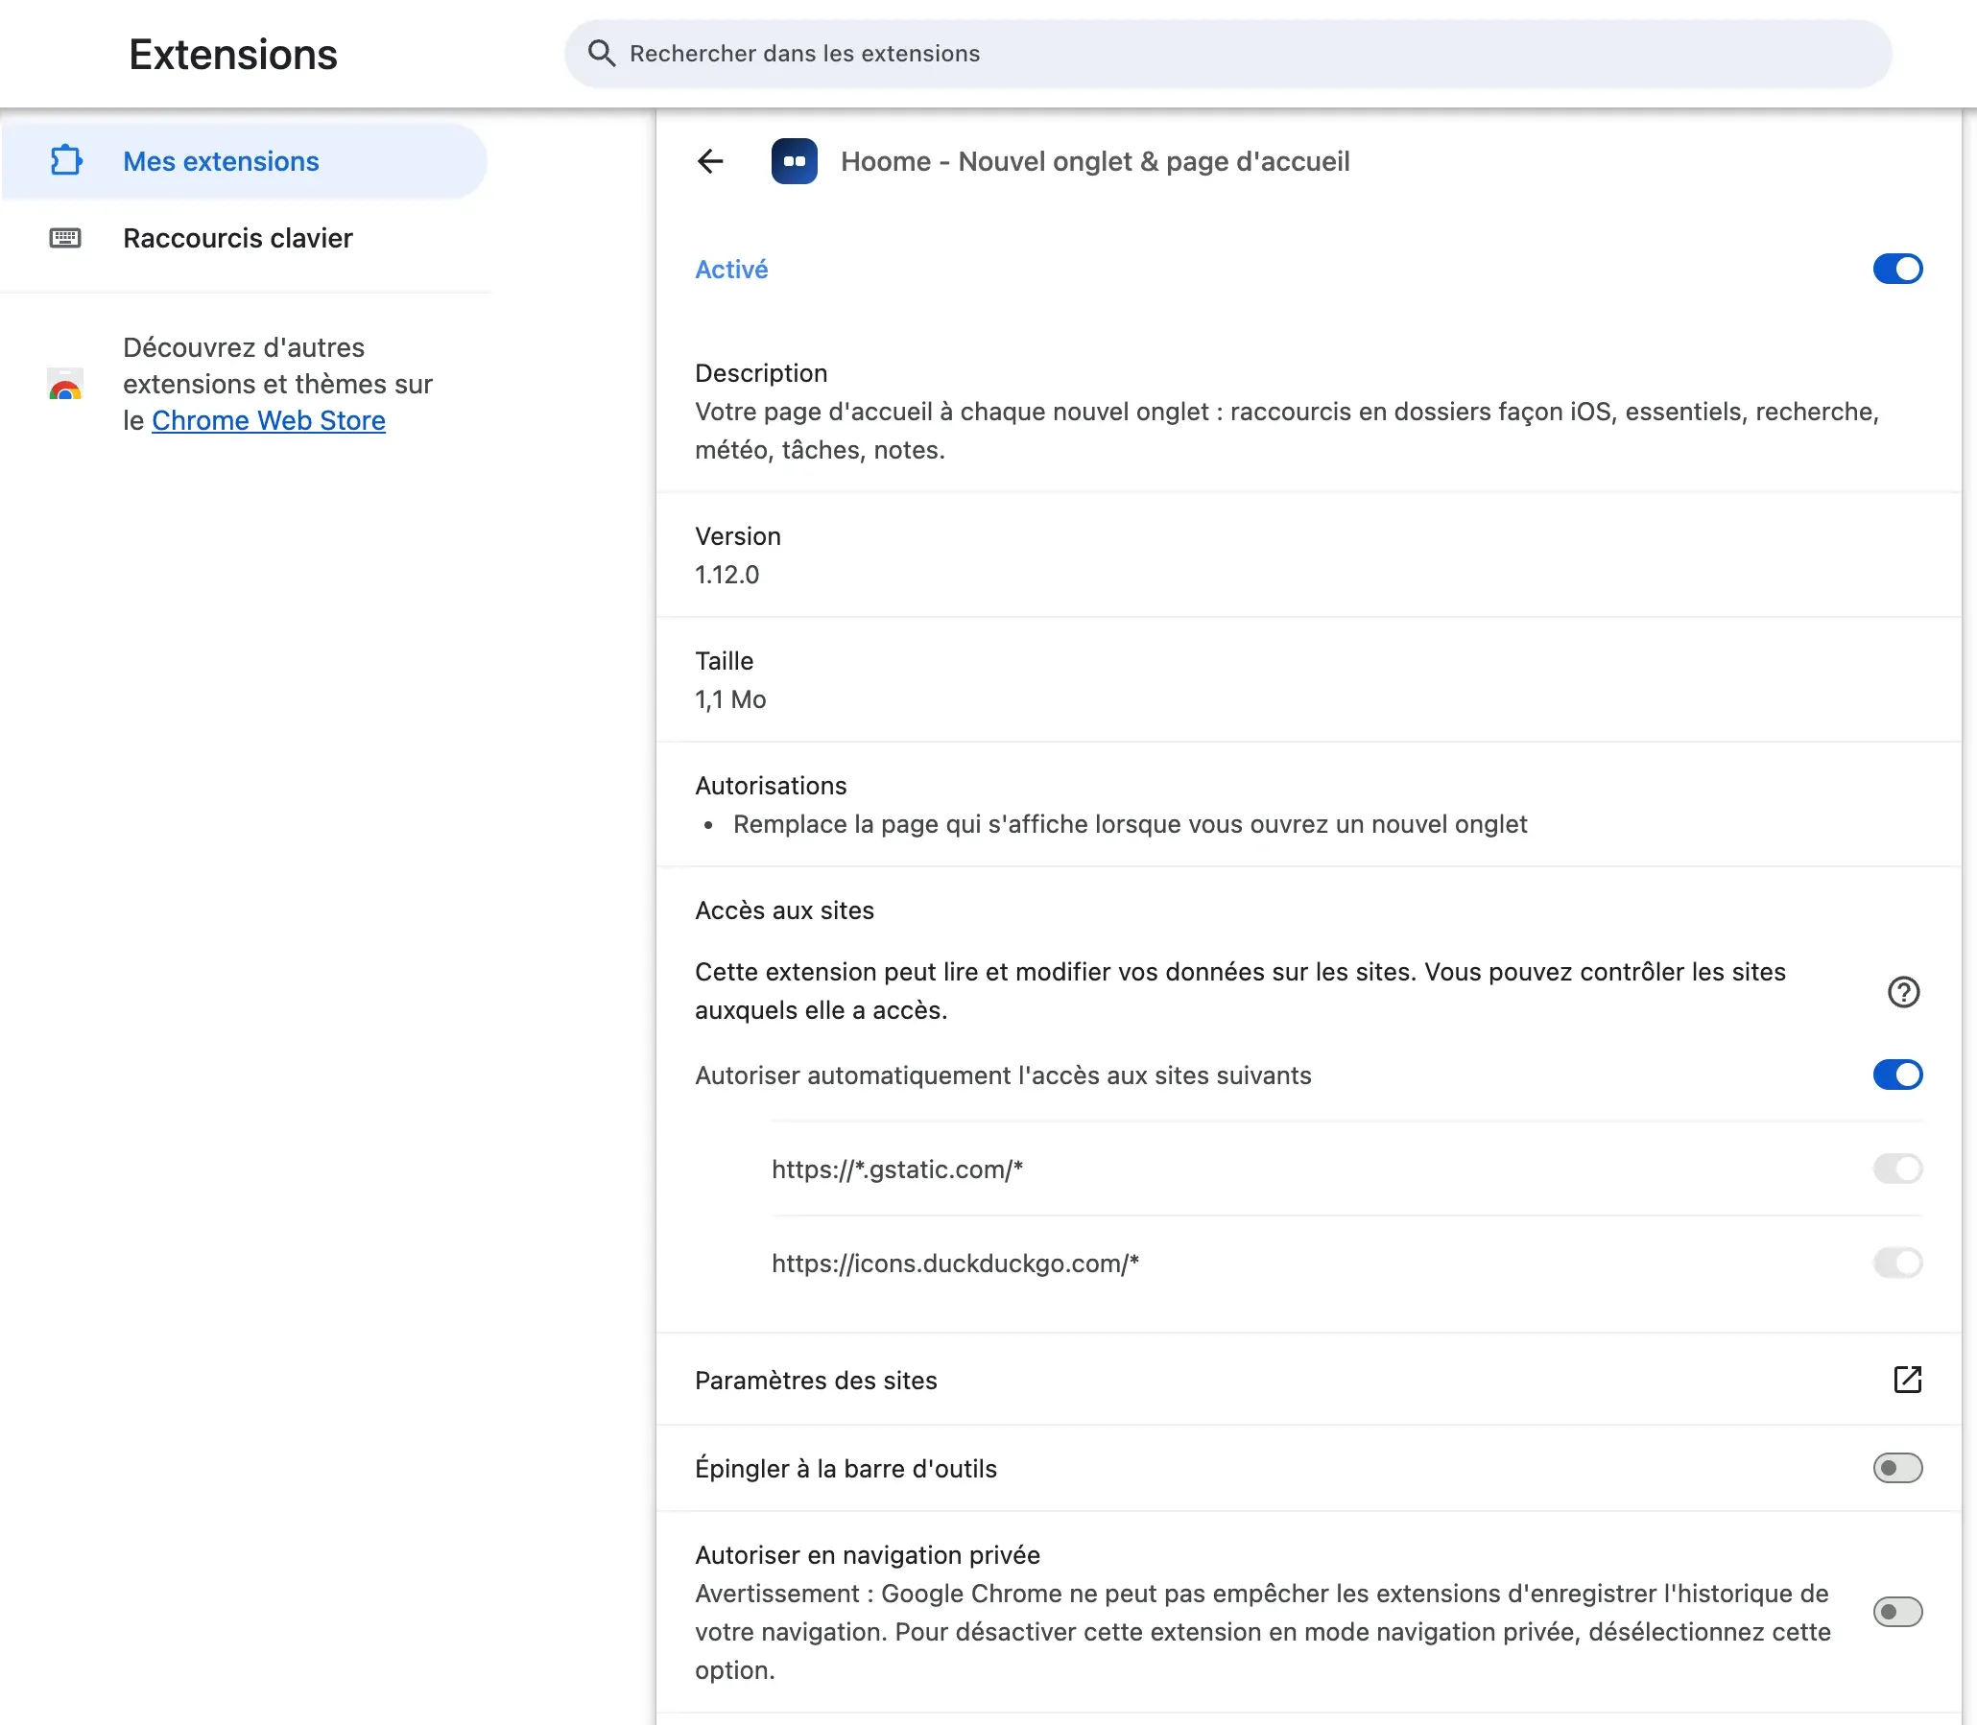Click the Activé label
The image size is (1977, 1725).
(731, 270)
